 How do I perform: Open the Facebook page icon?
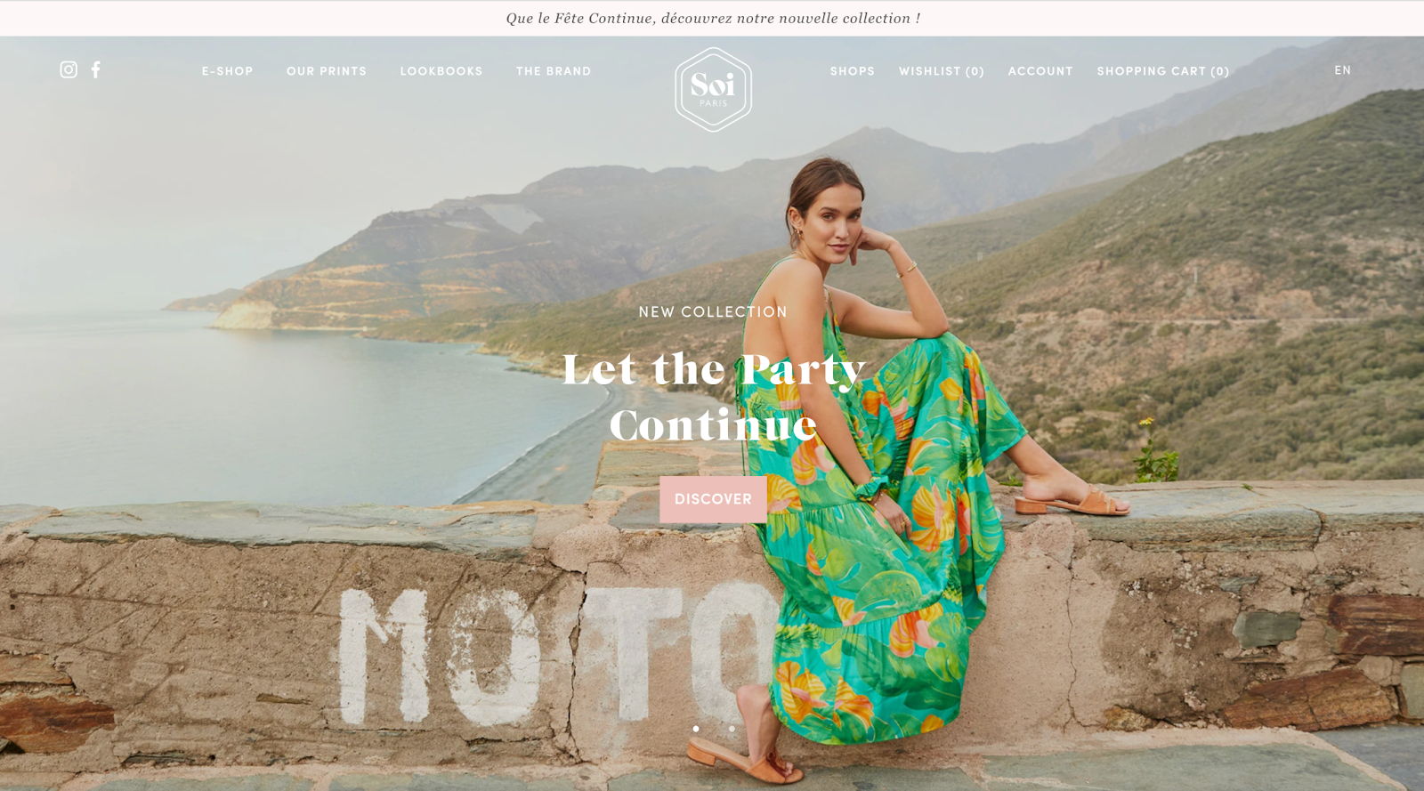[x=96, y=69]
